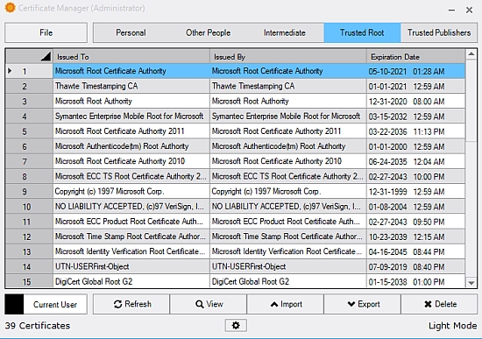The width and height of the screenshot is (482, 339).
Task: Open the Trusted Publishers tab
Action: click(x=439, y=32)
